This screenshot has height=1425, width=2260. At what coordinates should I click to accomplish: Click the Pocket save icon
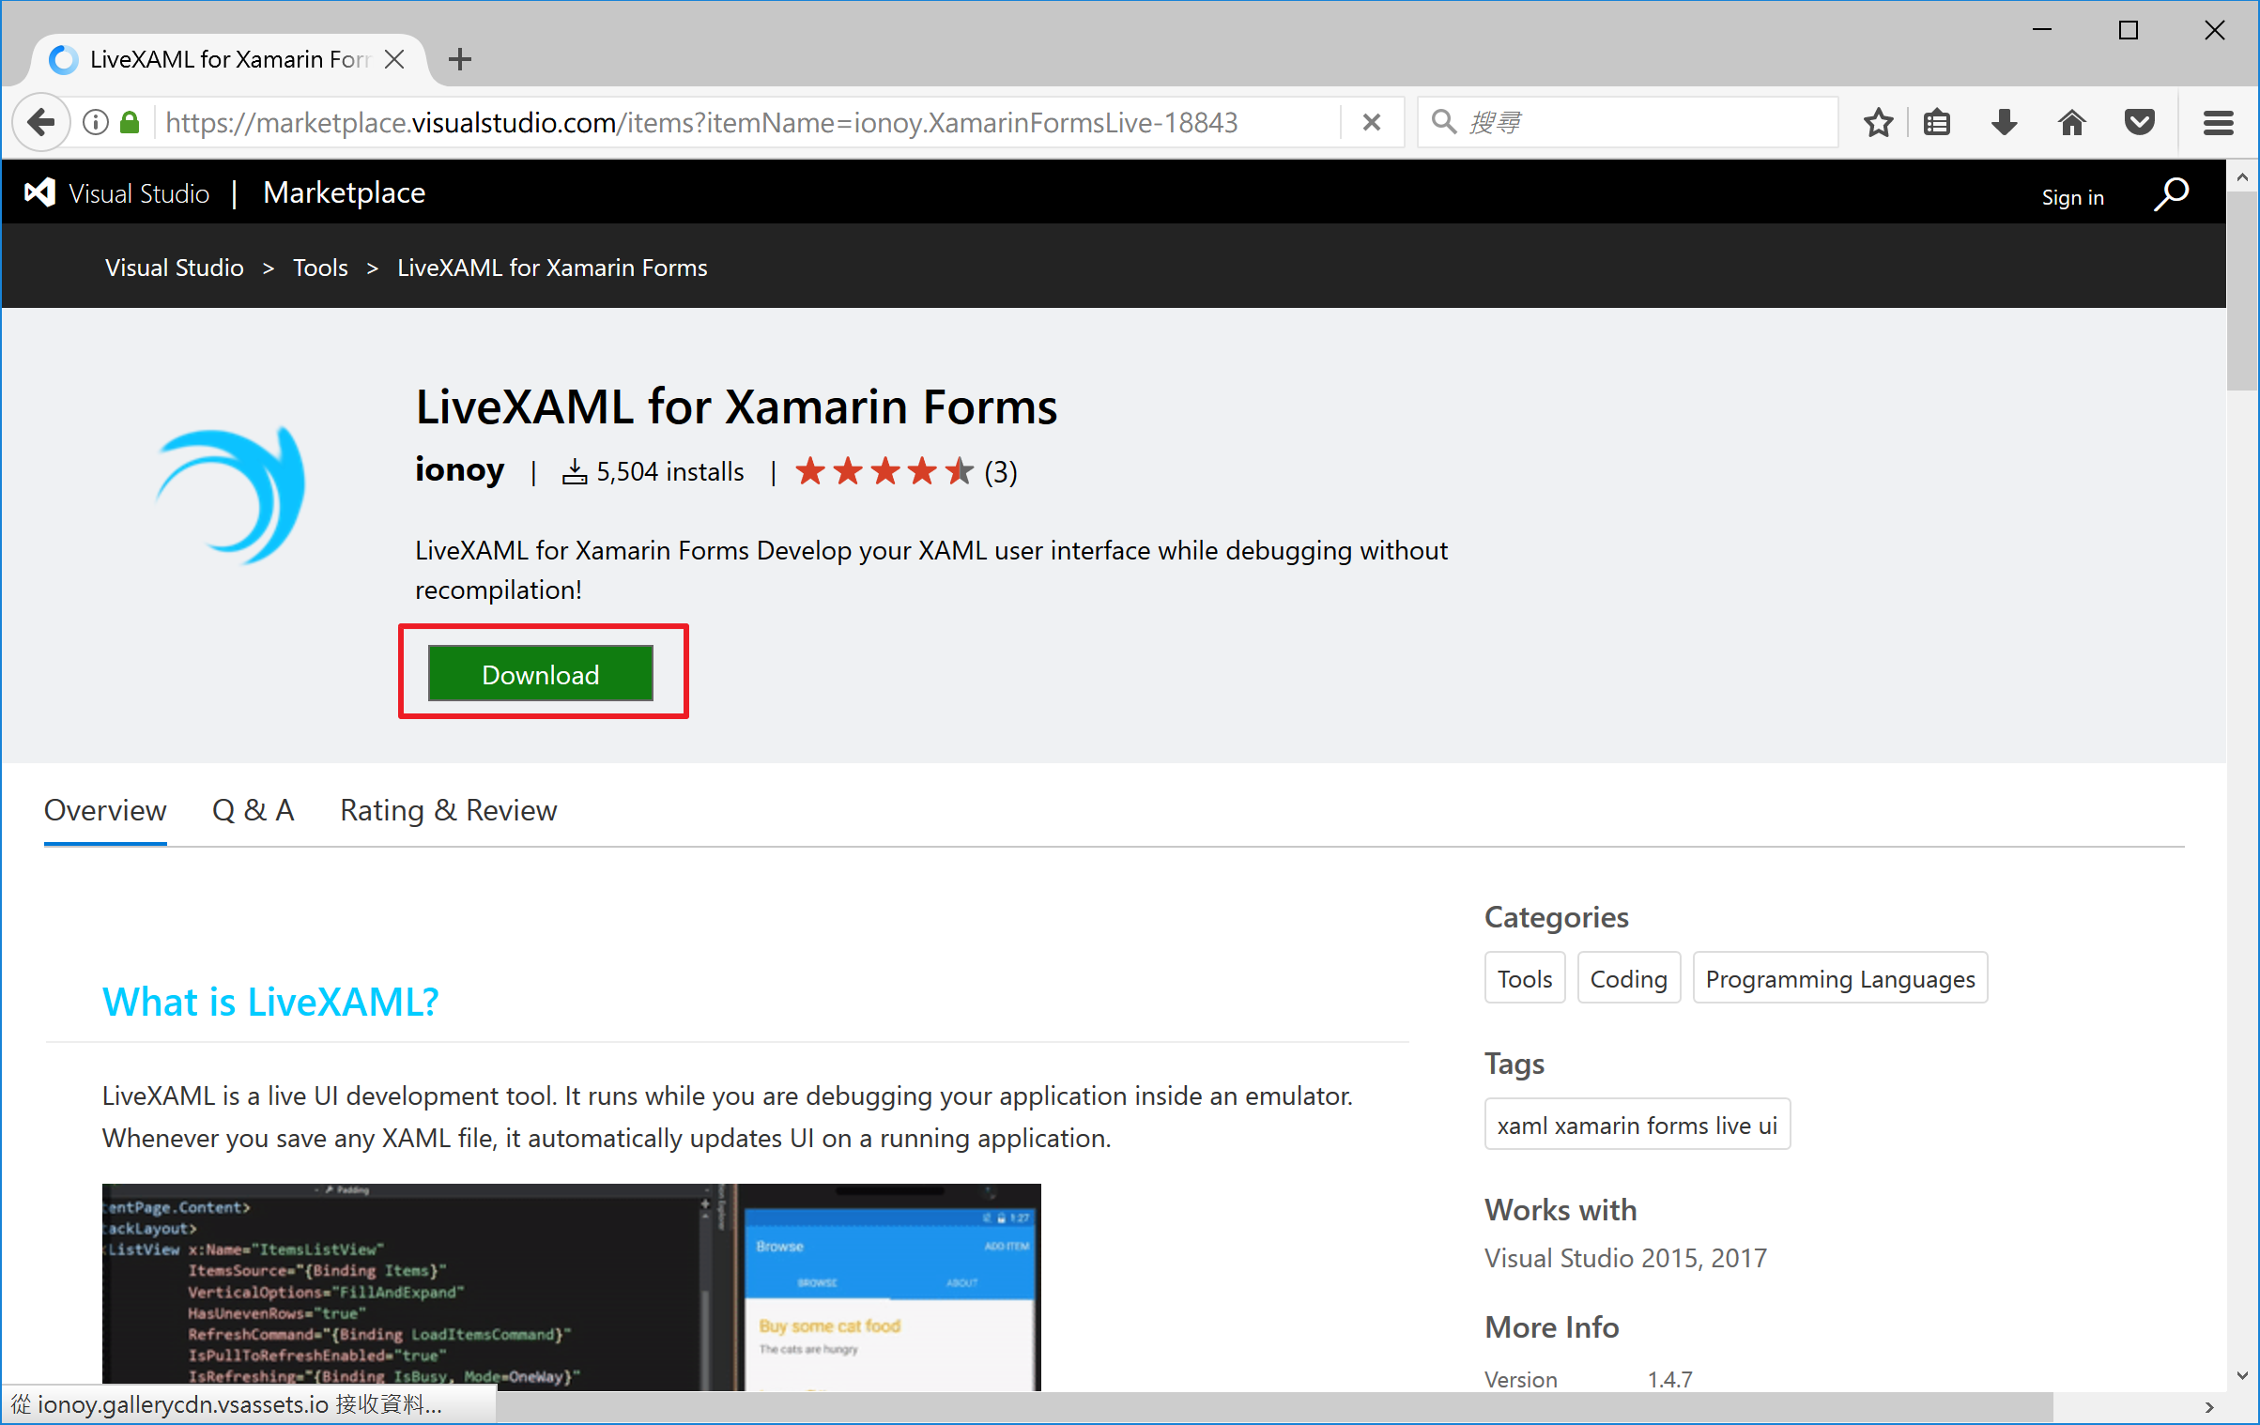pyautogui.click(x=2139, y=123)
